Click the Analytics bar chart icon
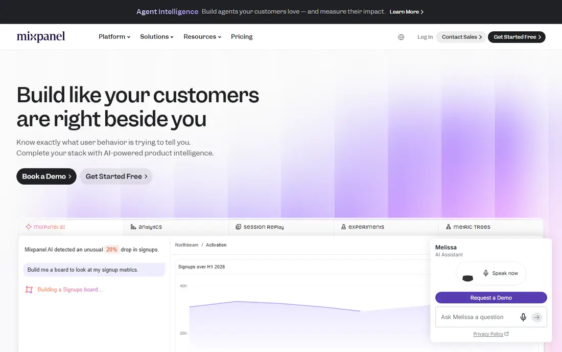 point(133,227)
